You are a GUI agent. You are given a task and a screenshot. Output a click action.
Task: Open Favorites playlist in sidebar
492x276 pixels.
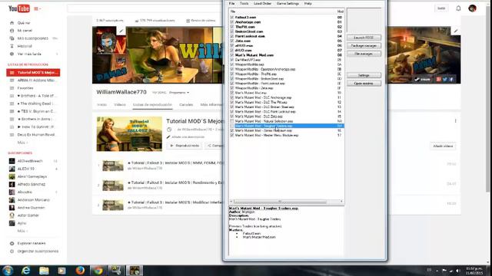25,88
